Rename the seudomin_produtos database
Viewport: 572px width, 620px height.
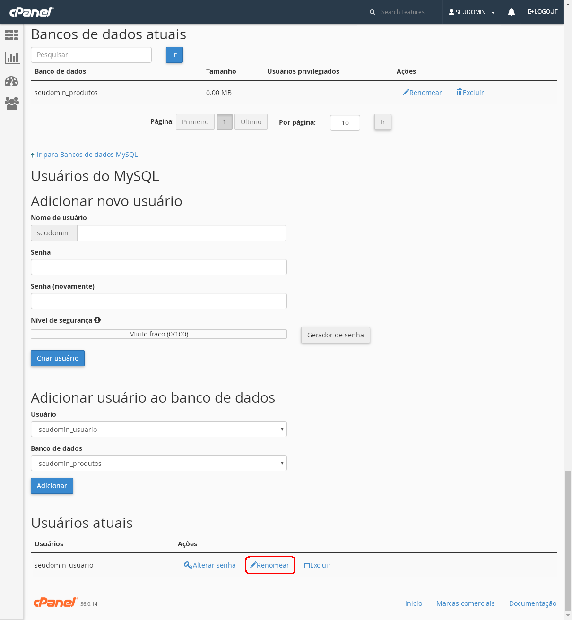coord(422,93)
